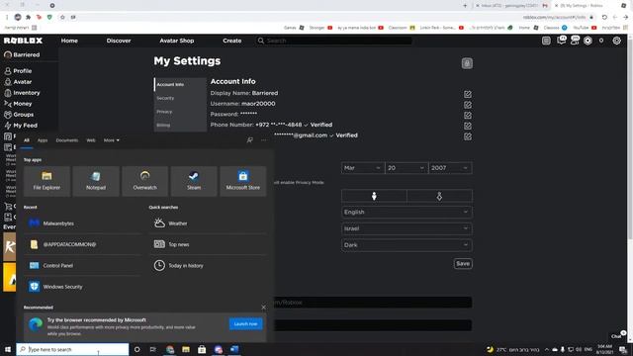Viewport: 633px width, 356px height.
Task: Open Top news quick search
Action: click(x=209, y=244)
